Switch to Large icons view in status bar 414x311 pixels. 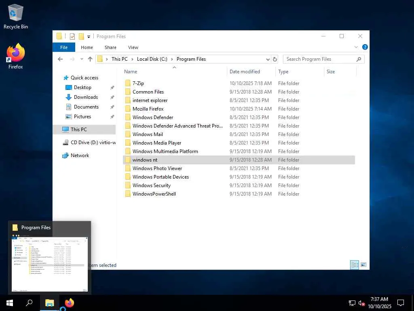pyautogui.click(x=363, y=265)
